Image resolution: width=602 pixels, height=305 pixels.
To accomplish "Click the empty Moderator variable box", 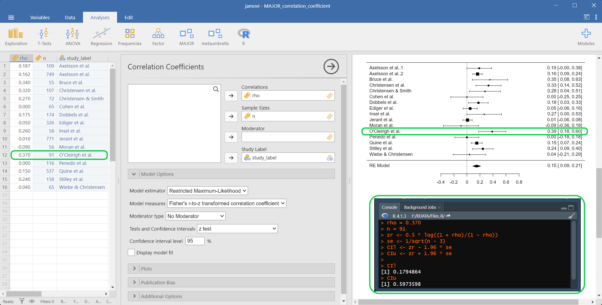I will click(x=288, y=137).
